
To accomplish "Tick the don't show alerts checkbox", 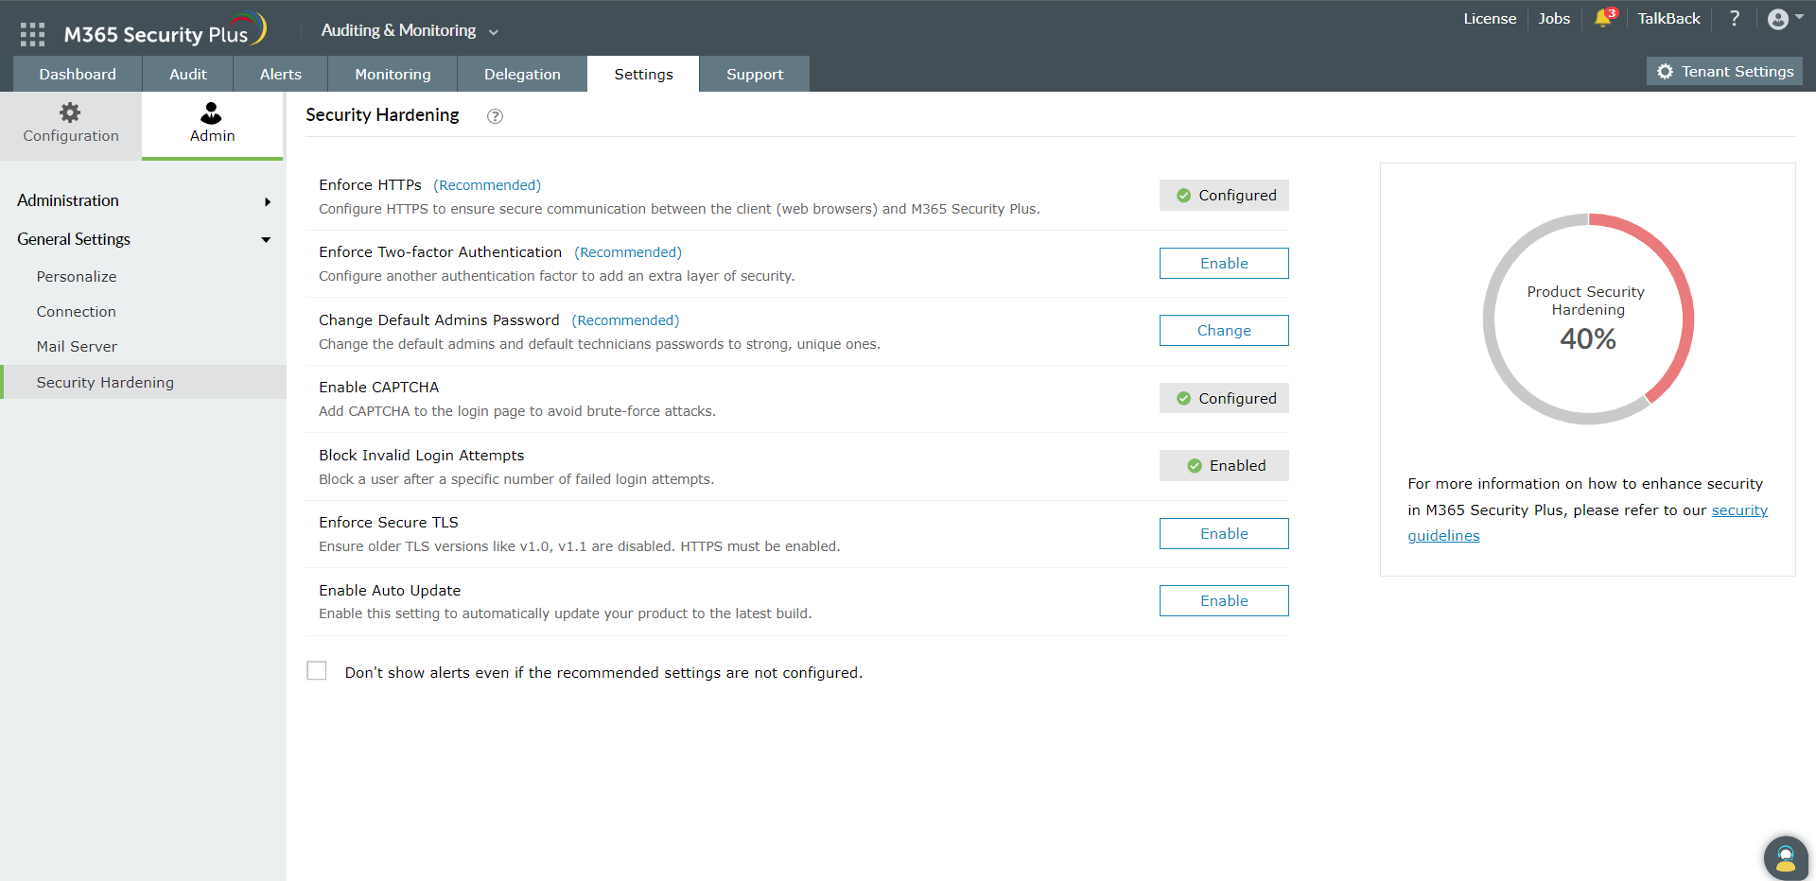I will click(x=317, y=671).
